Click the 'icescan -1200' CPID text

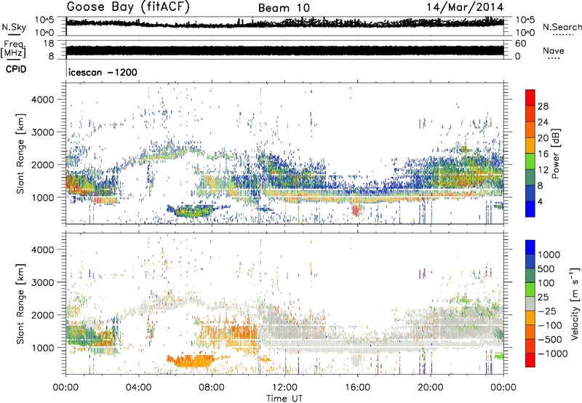[x=103, y=72]
